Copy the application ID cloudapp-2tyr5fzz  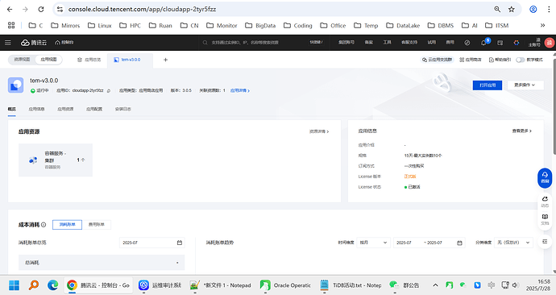[x=109, y=91]
